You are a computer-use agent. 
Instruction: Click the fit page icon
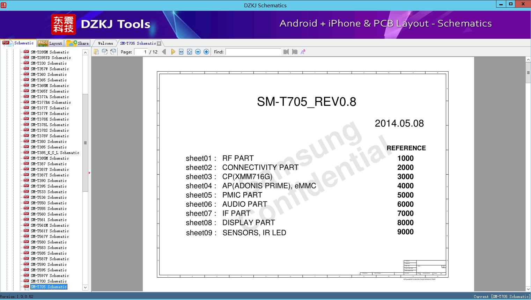[190, 52]
